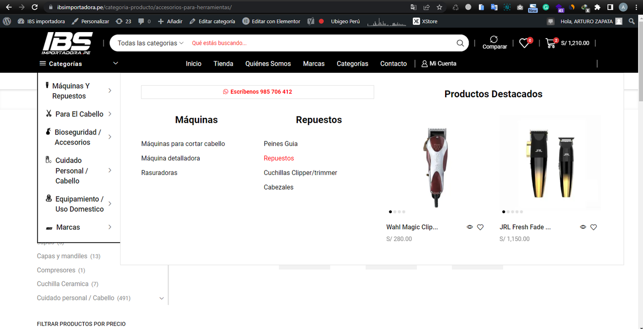Viewport: 643px width, 329px height.
Task: Open the Comparar compare icon
Action: pos(494,43)
